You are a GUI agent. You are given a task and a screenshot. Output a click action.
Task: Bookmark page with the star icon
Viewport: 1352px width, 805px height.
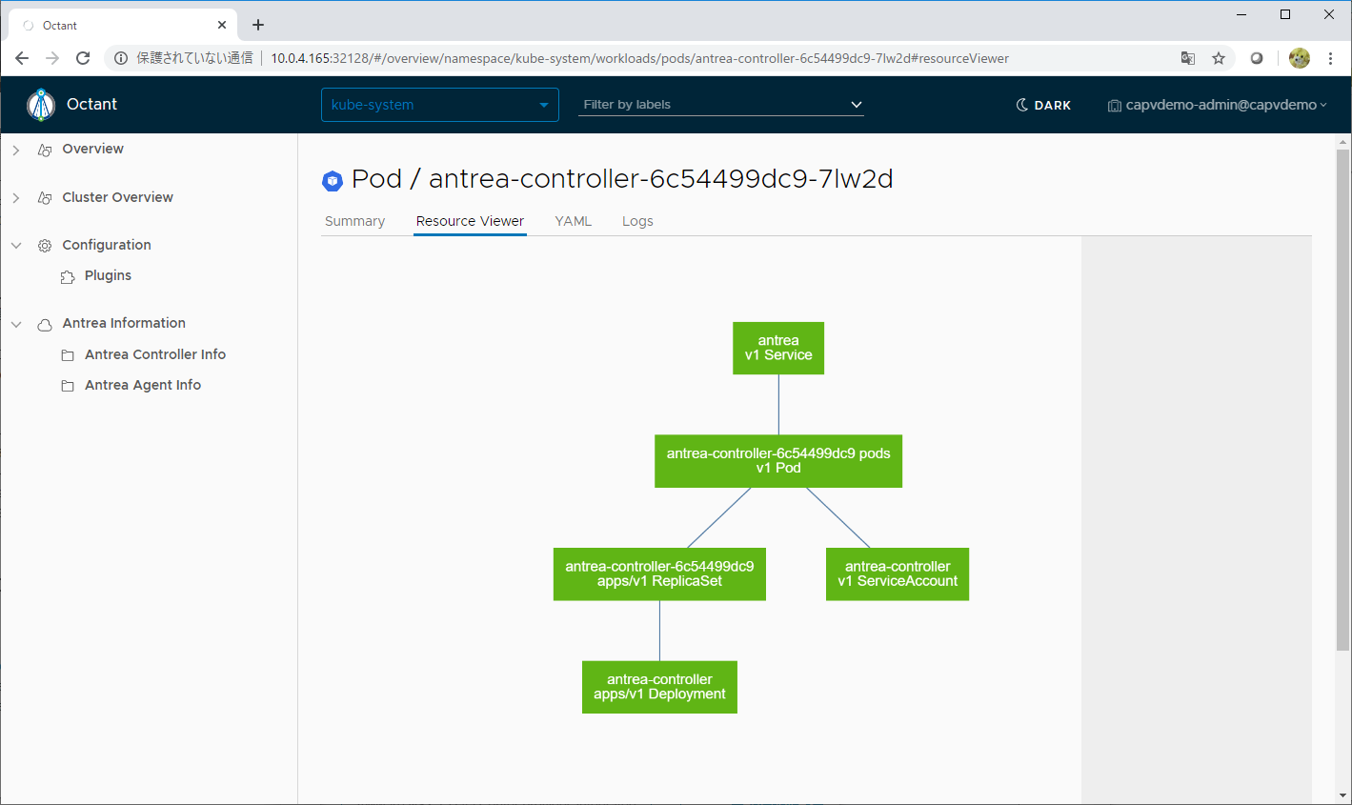pos(1219,58)
